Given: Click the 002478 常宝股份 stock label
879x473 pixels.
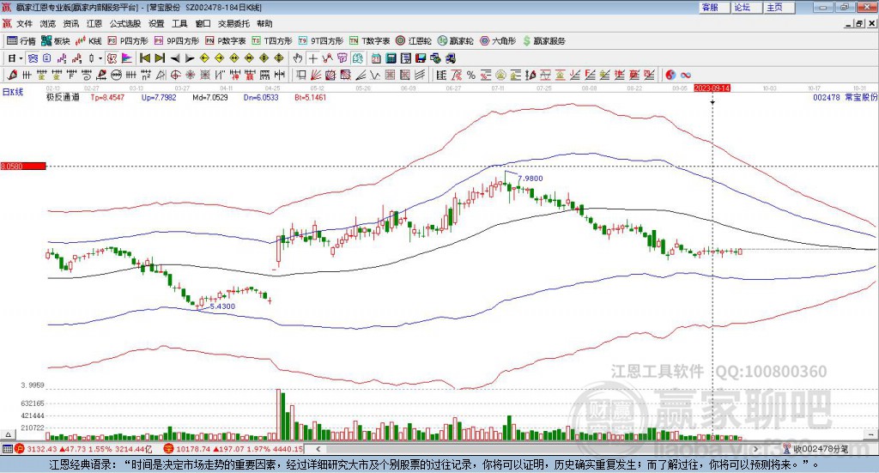Looking at the screenshot, I should coord(845,97).
